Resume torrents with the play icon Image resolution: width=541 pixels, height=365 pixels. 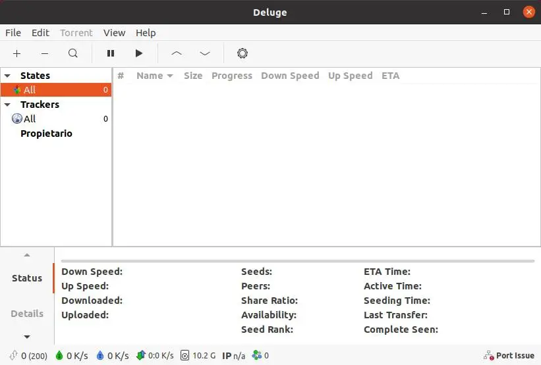(138, 53)
